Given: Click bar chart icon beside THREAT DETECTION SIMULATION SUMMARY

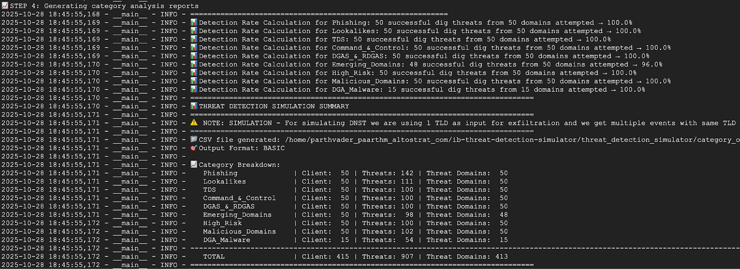Looking at the screenshot, I should click(194, 106).
